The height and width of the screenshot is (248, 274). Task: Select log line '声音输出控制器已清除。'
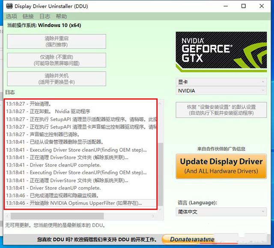click(81, 134)
